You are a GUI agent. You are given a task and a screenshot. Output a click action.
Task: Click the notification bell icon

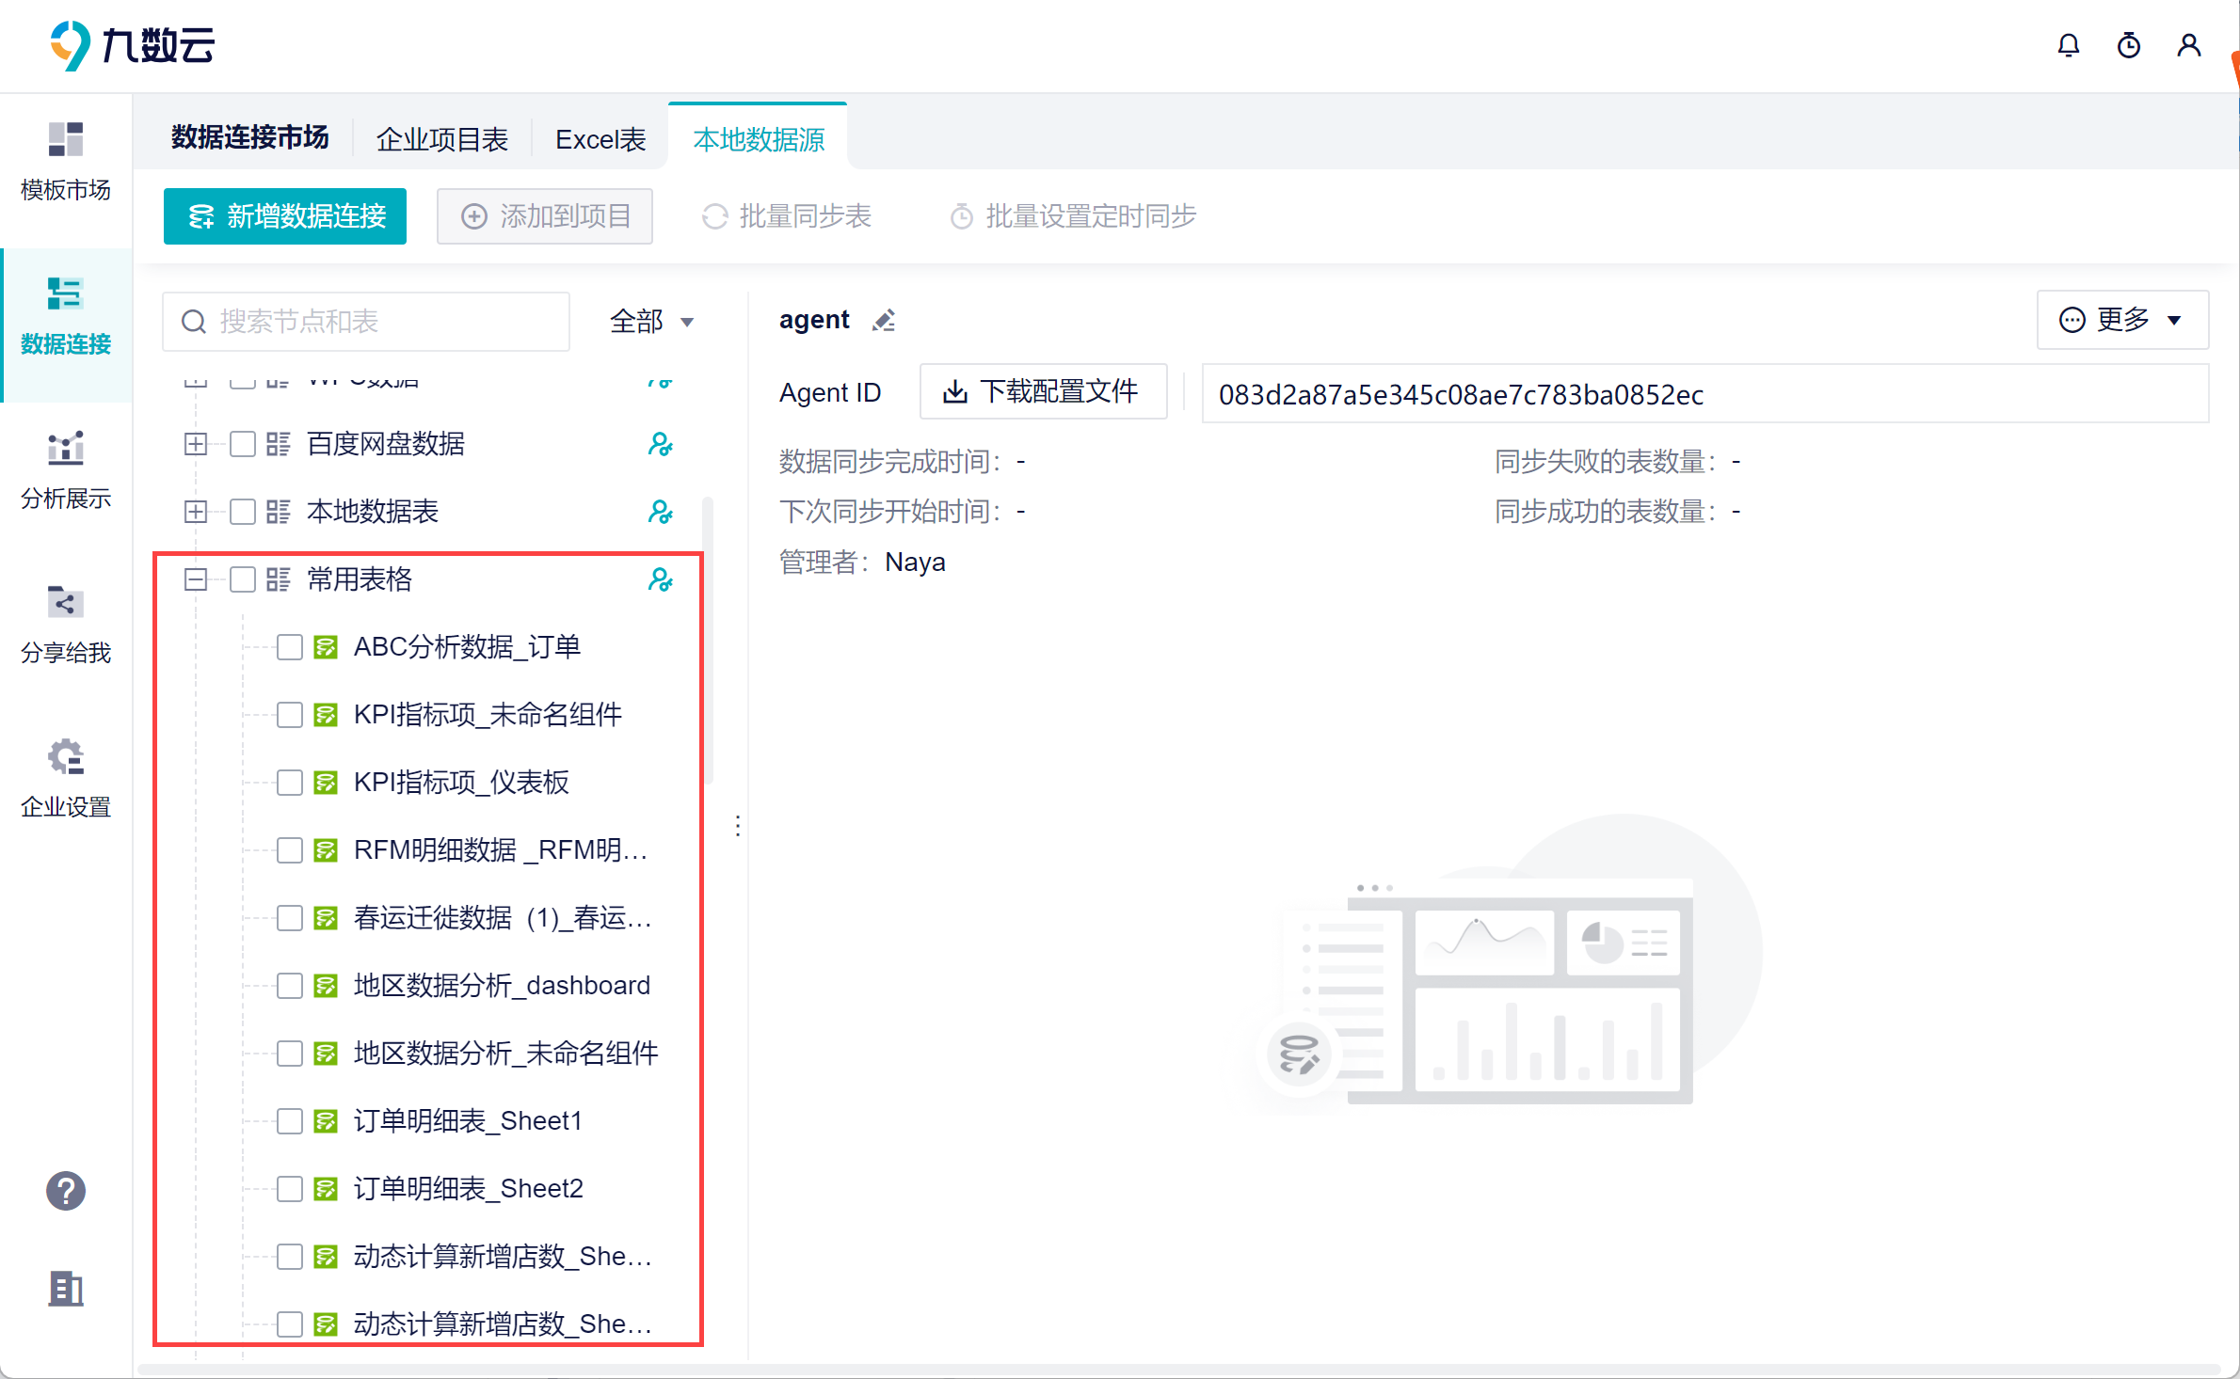2068,45
